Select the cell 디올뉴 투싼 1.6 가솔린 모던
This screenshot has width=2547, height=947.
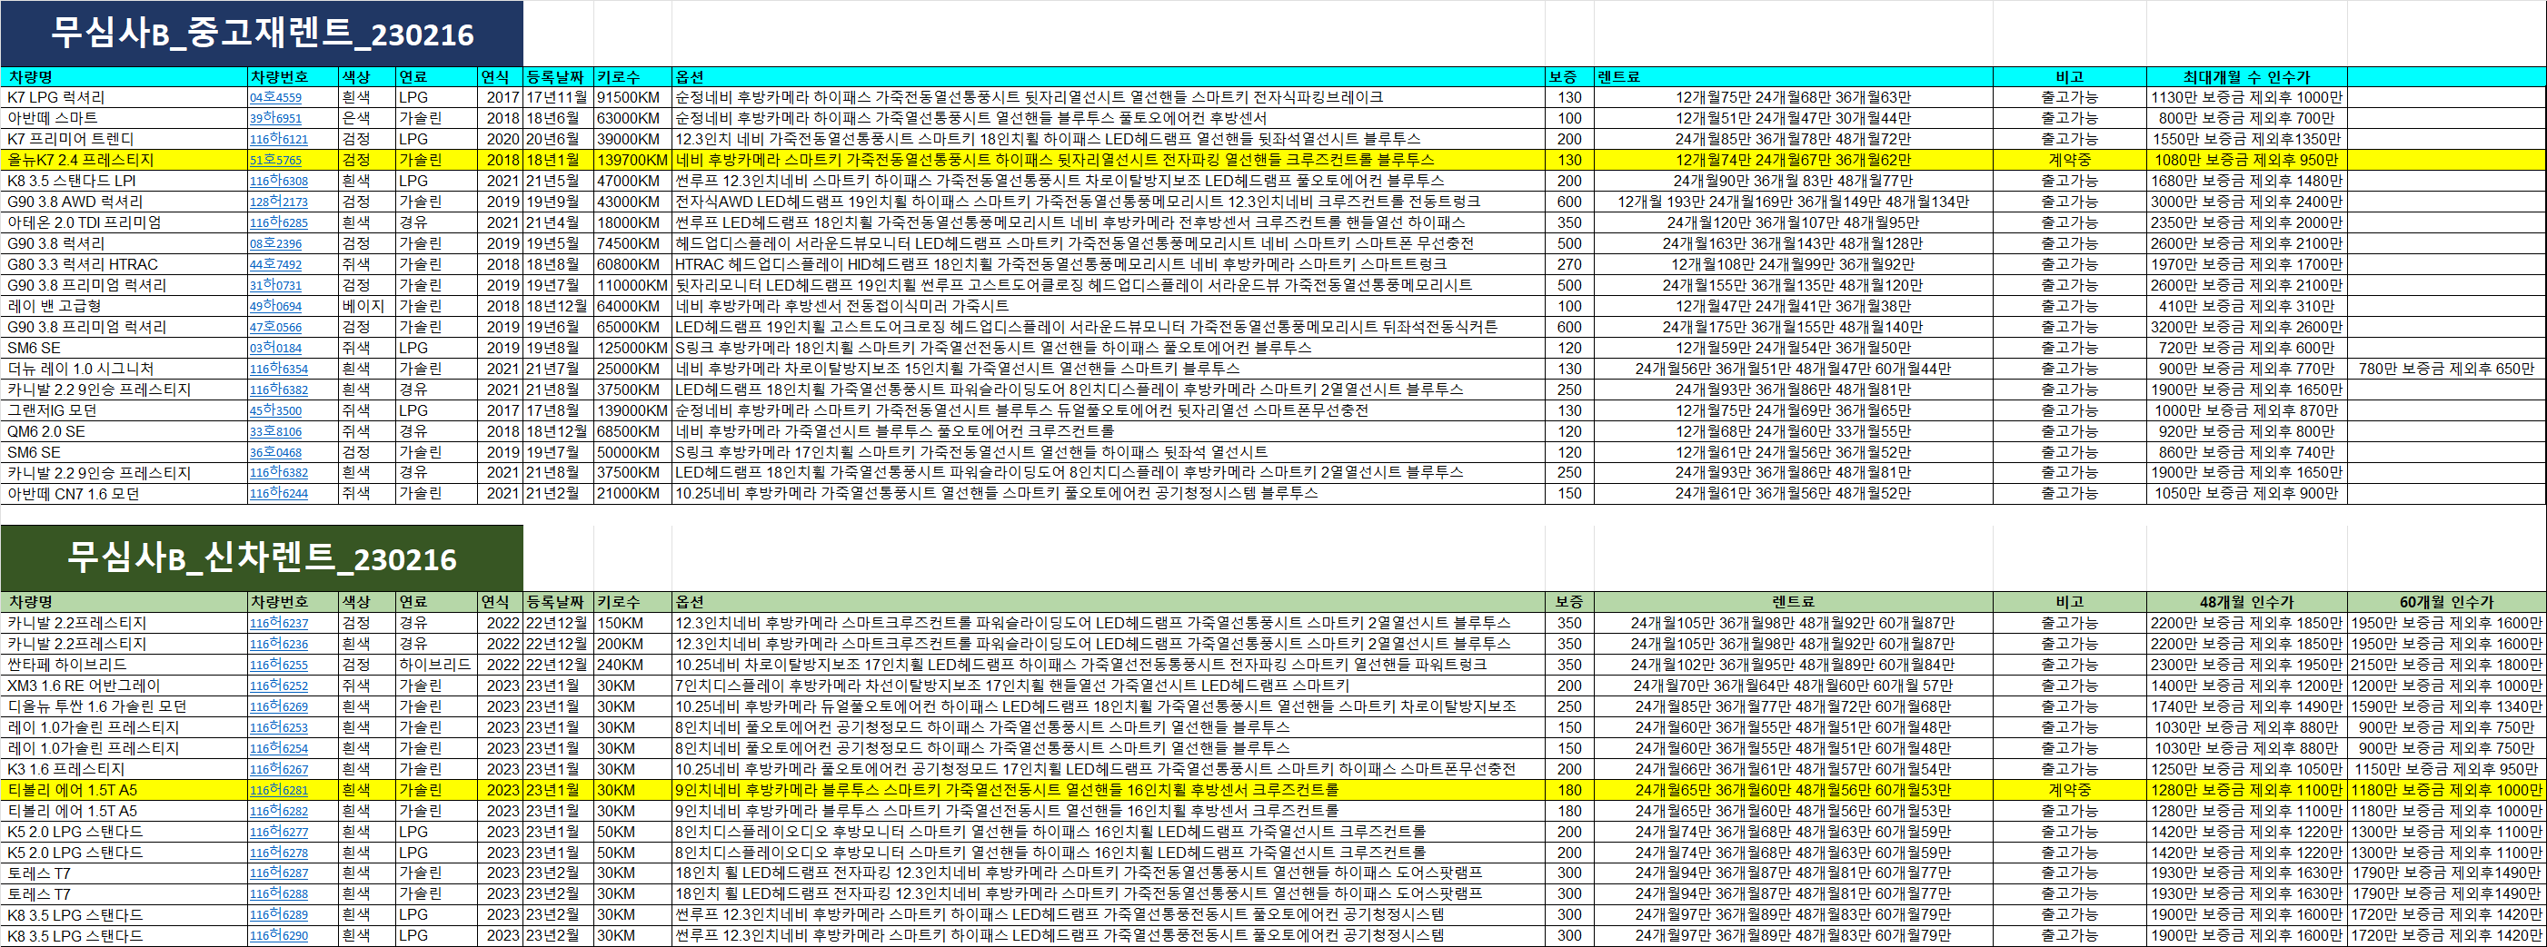124,706
